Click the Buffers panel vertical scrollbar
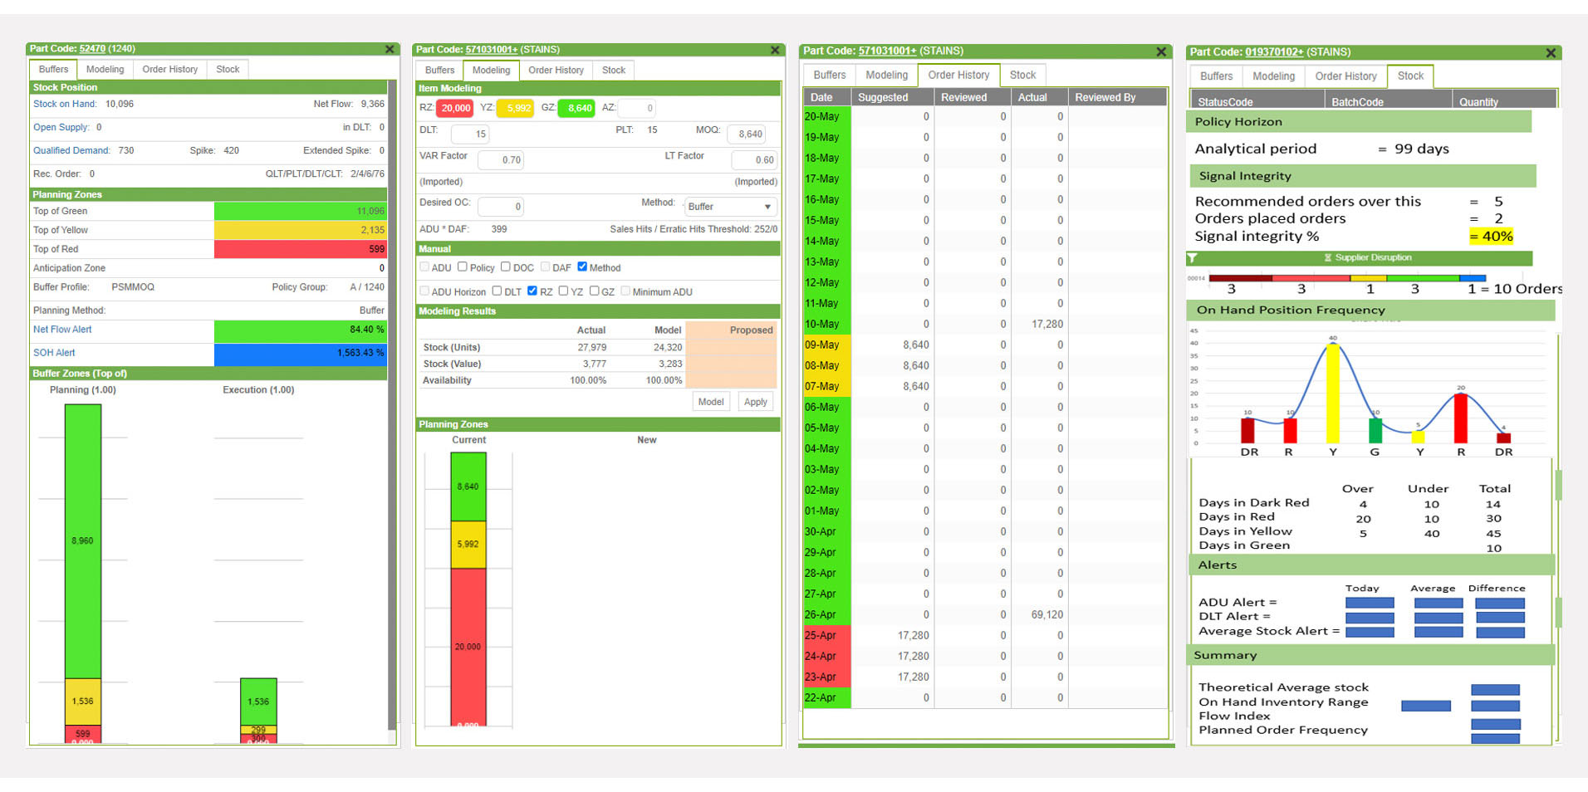Viewport: 1588px width, 792px height. click(x=392, y=405)
